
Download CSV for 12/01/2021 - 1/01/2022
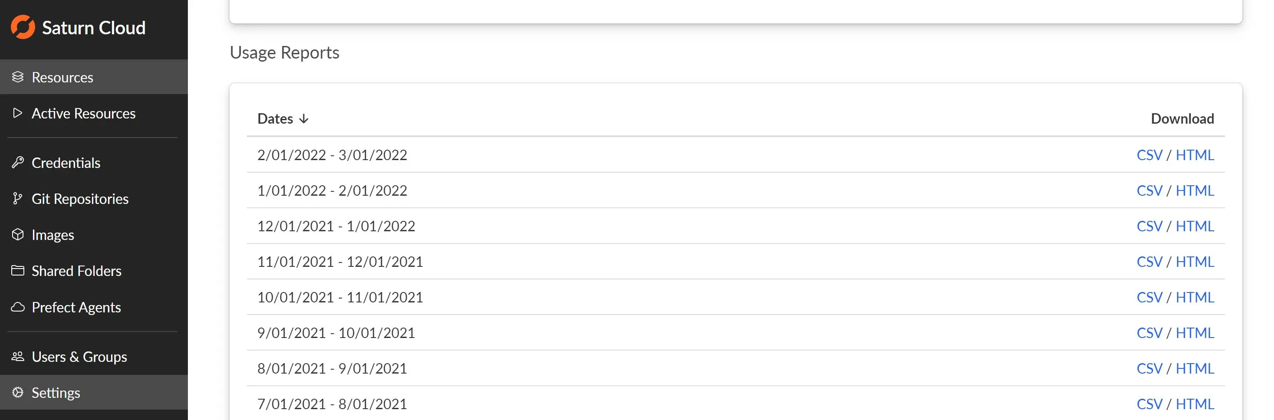[1149, 226]
